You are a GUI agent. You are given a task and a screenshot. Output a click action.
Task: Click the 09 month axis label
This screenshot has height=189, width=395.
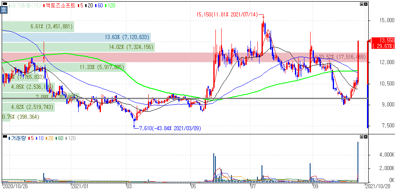pyautogui.click(x=315, y=186)
